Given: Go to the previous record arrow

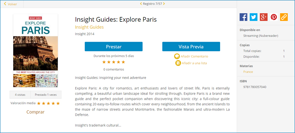Looking at the screenshot, I should click(141, 4).
